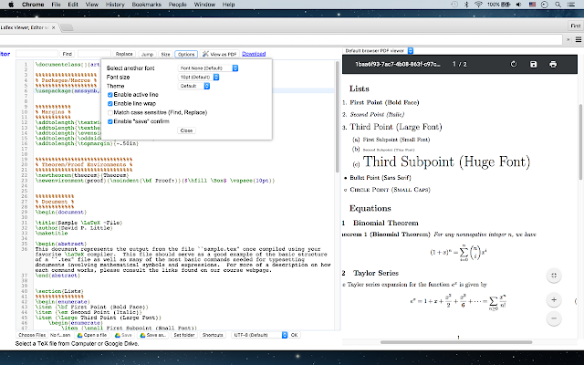Image resolution: width=584 pixels, height=365 pixels.
Task: Open the Wi-Fi status menu
Action: click(478, 5)
